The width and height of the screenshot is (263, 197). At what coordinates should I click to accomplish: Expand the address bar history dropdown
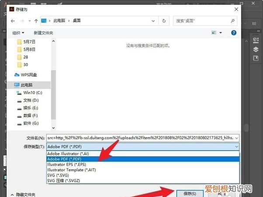(x=153, y=21)
